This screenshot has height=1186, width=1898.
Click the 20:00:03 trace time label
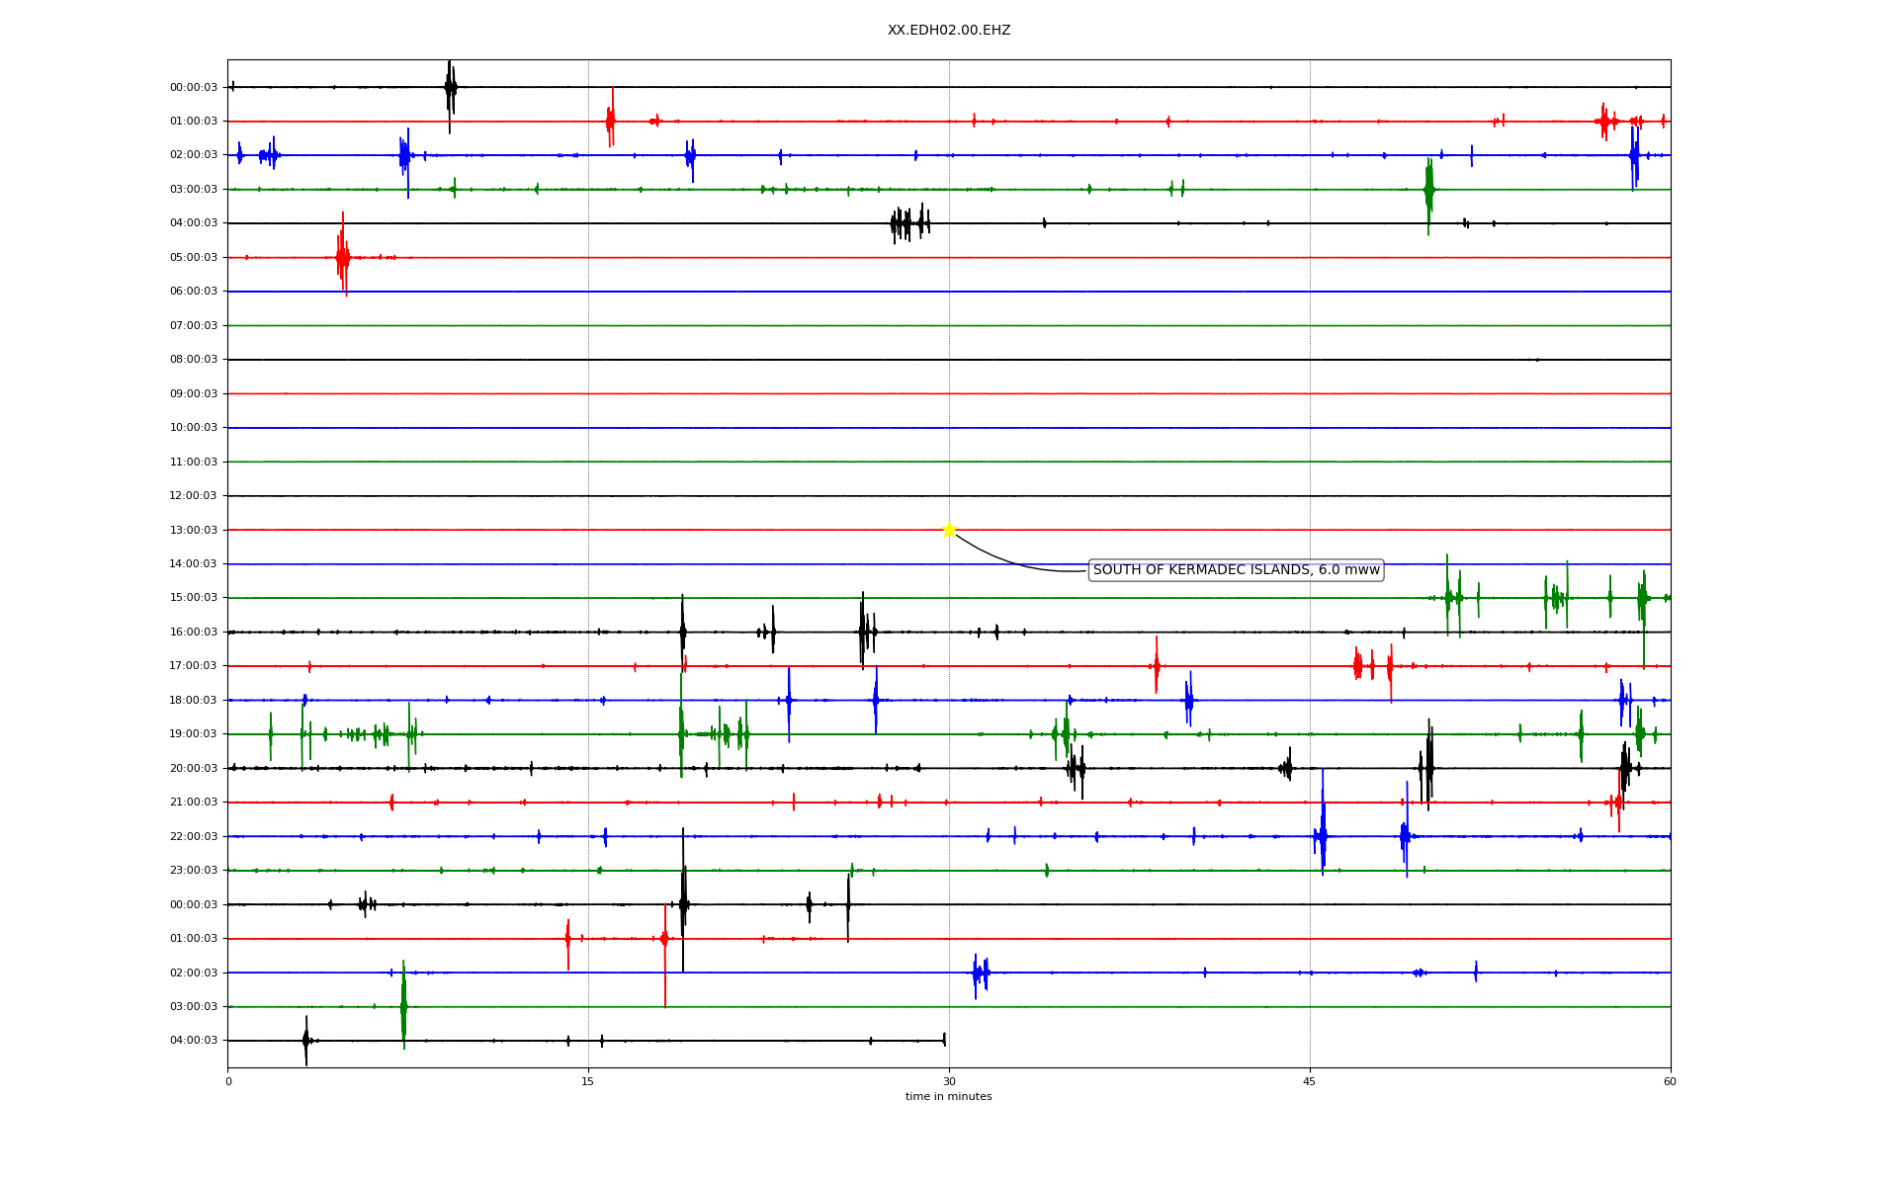[x=194, y=769]
